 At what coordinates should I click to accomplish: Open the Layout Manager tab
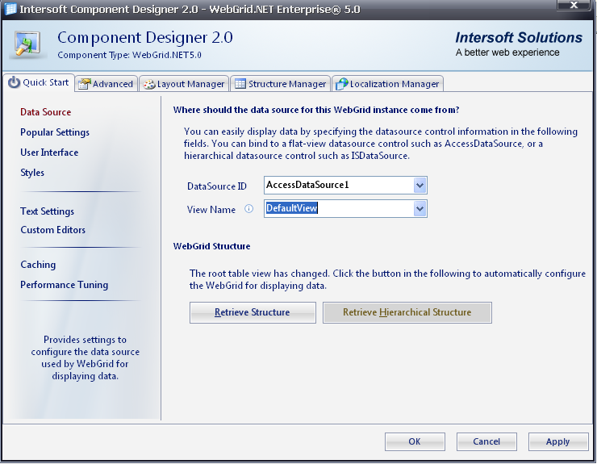[184, 84]
